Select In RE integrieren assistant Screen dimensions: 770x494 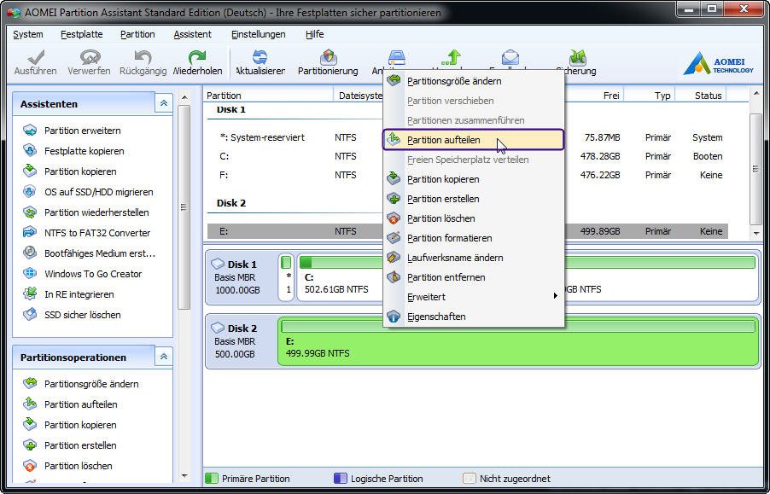68,295
